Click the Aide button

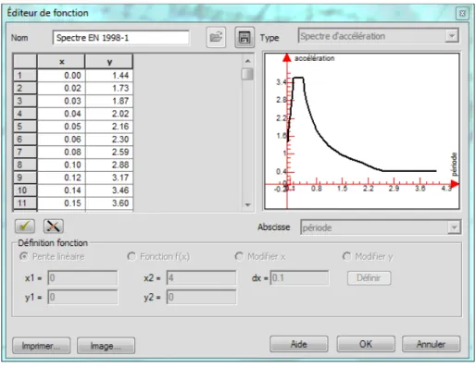(x=299, y=344)
